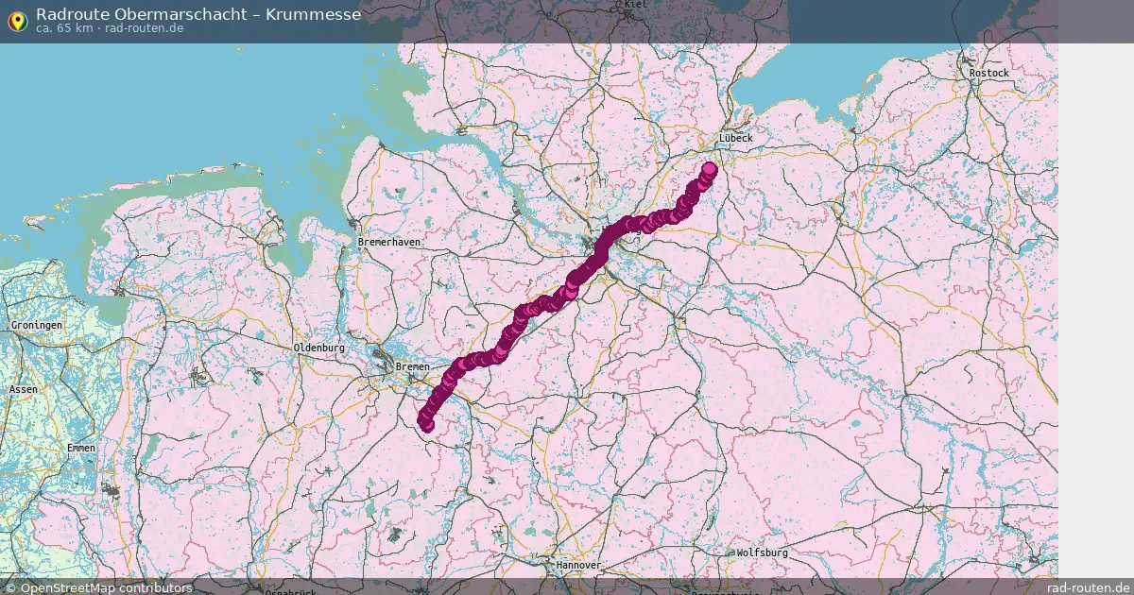Click the Hannover city label
This screenshot has height=595, width=1134.
578,565
